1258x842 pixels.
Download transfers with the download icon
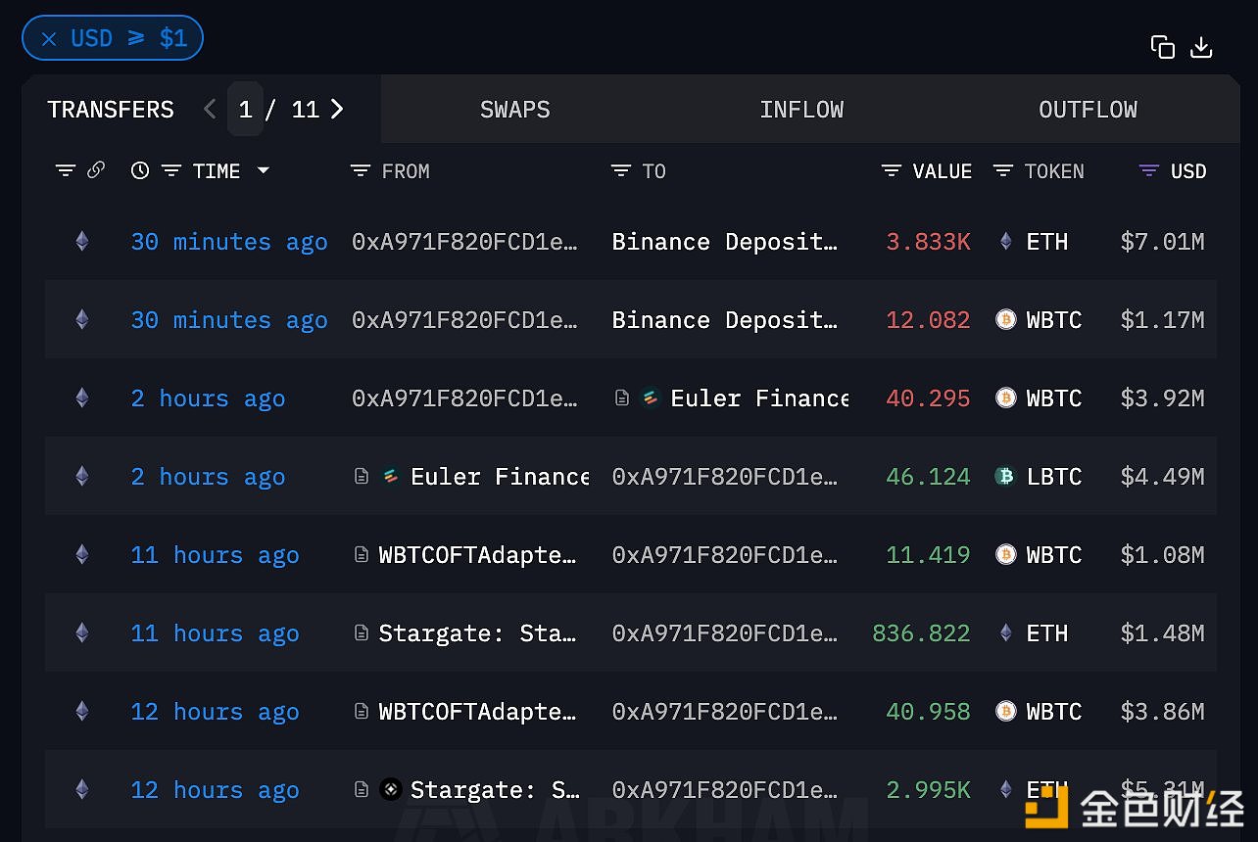pyautogui.click(x=1201, y=47)
